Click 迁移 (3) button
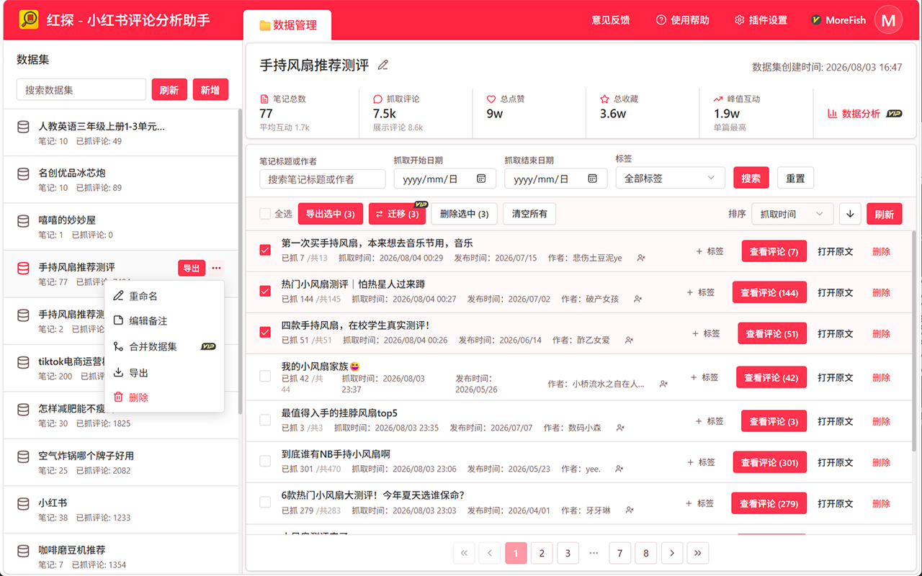 (397, 214)
